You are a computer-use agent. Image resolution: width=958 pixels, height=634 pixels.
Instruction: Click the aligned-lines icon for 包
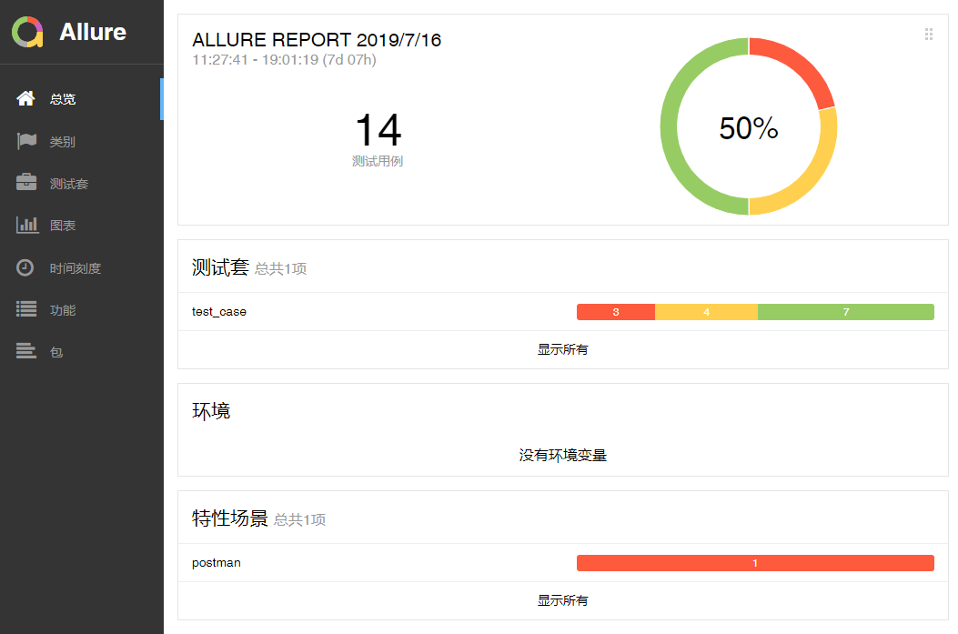coord(26,350)
